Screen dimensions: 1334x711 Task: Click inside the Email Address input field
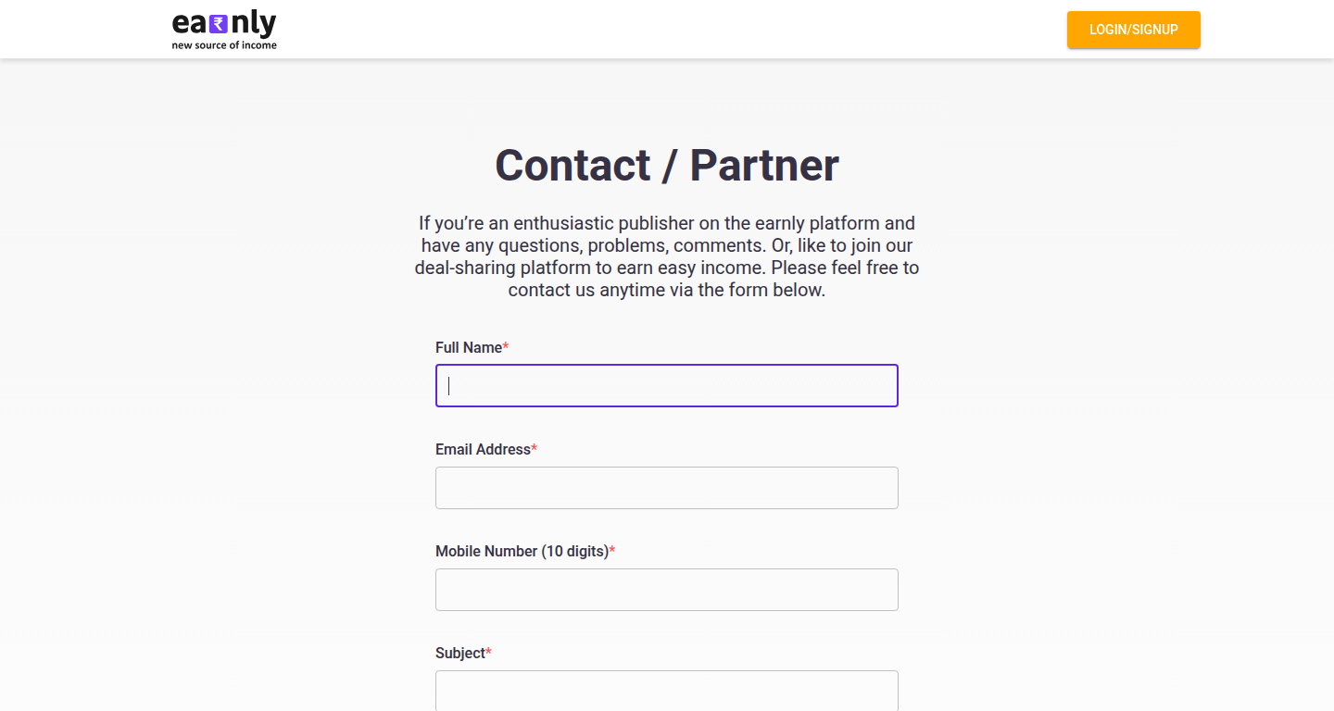point(666,487)
